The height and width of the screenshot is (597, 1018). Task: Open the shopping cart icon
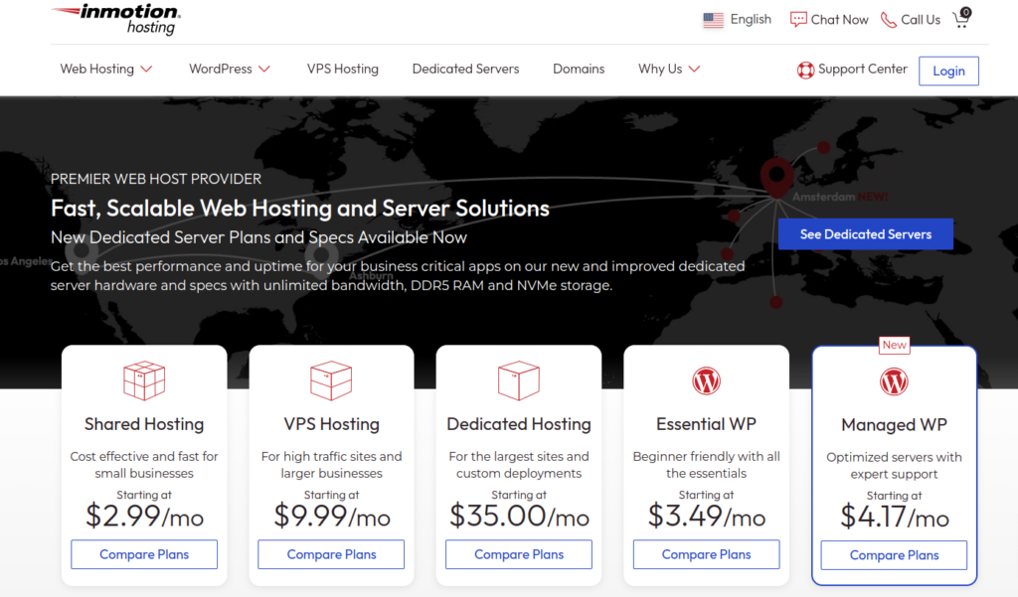coord(961,18)
